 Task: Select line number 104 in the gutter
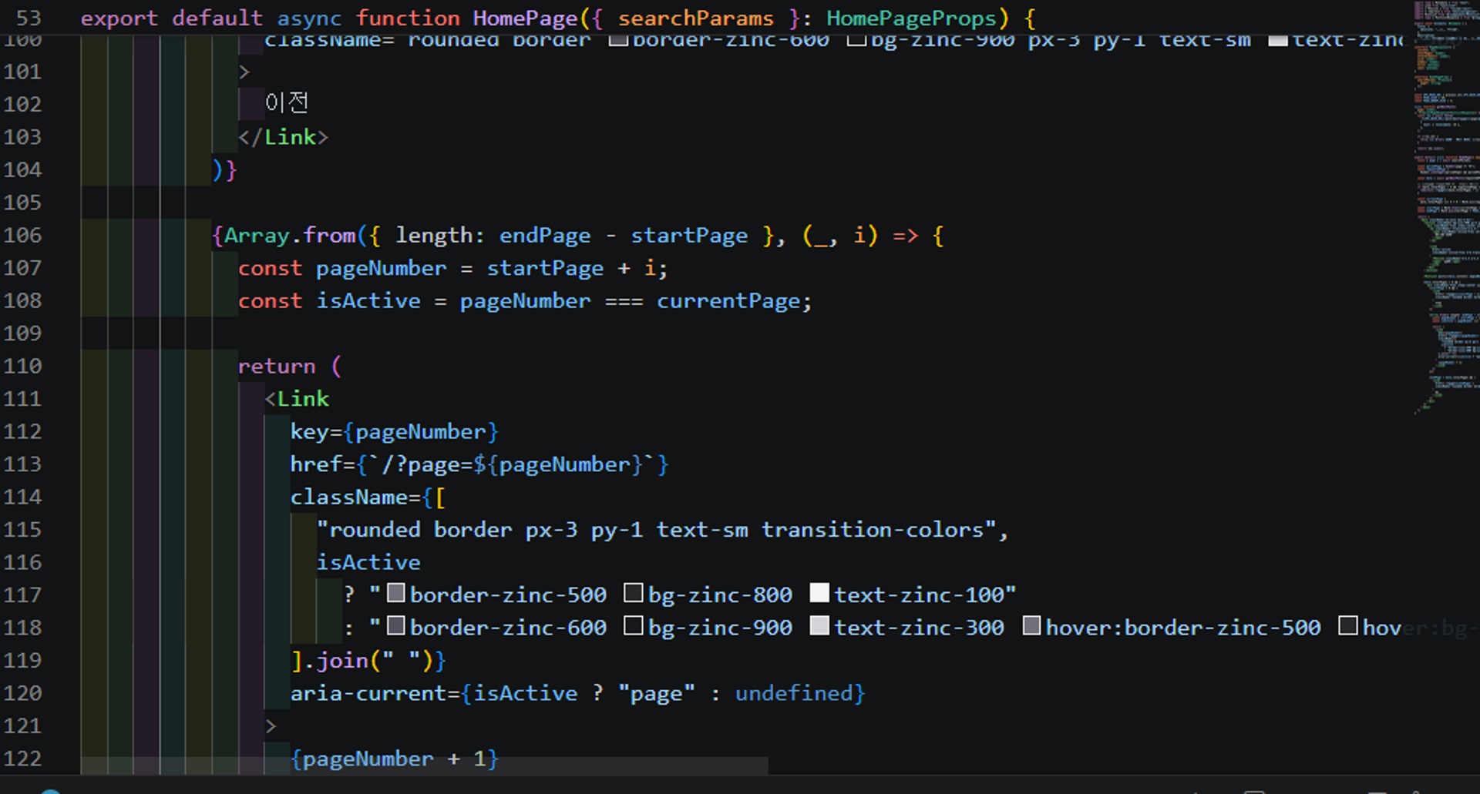click(x=22, y=169)
